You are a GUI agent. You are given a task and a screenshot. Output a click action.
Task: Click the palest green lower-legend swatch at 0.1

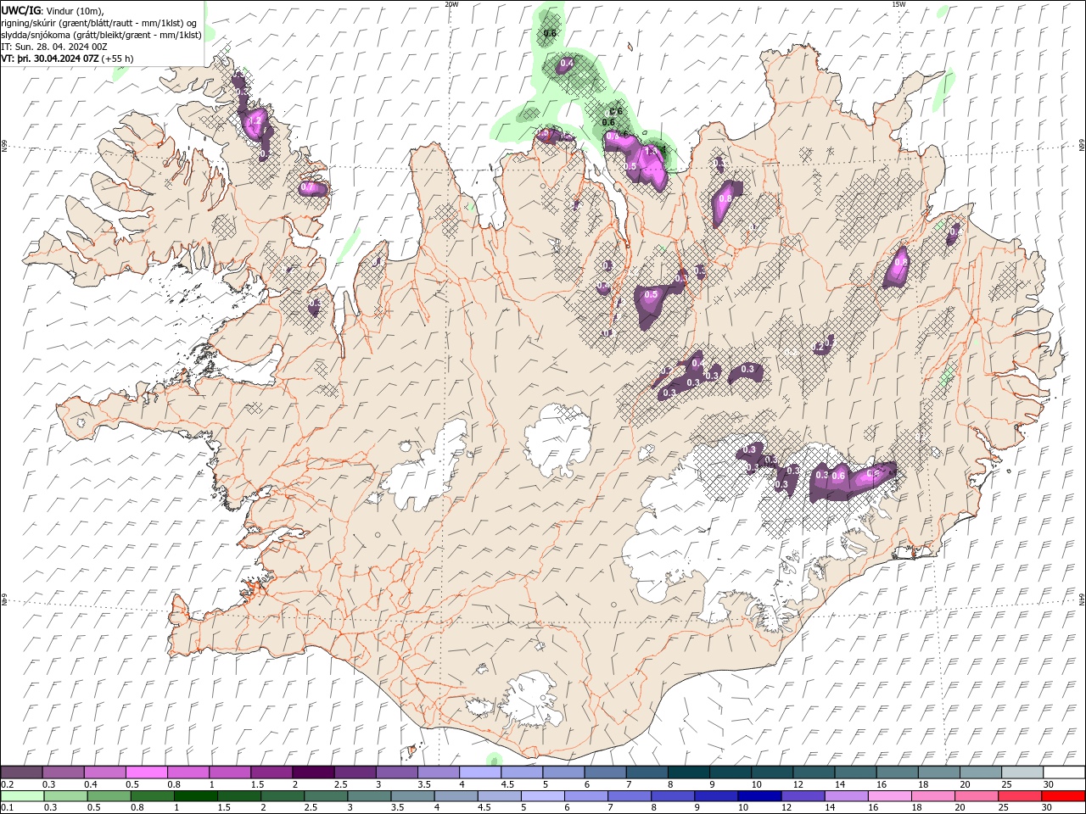23,795
